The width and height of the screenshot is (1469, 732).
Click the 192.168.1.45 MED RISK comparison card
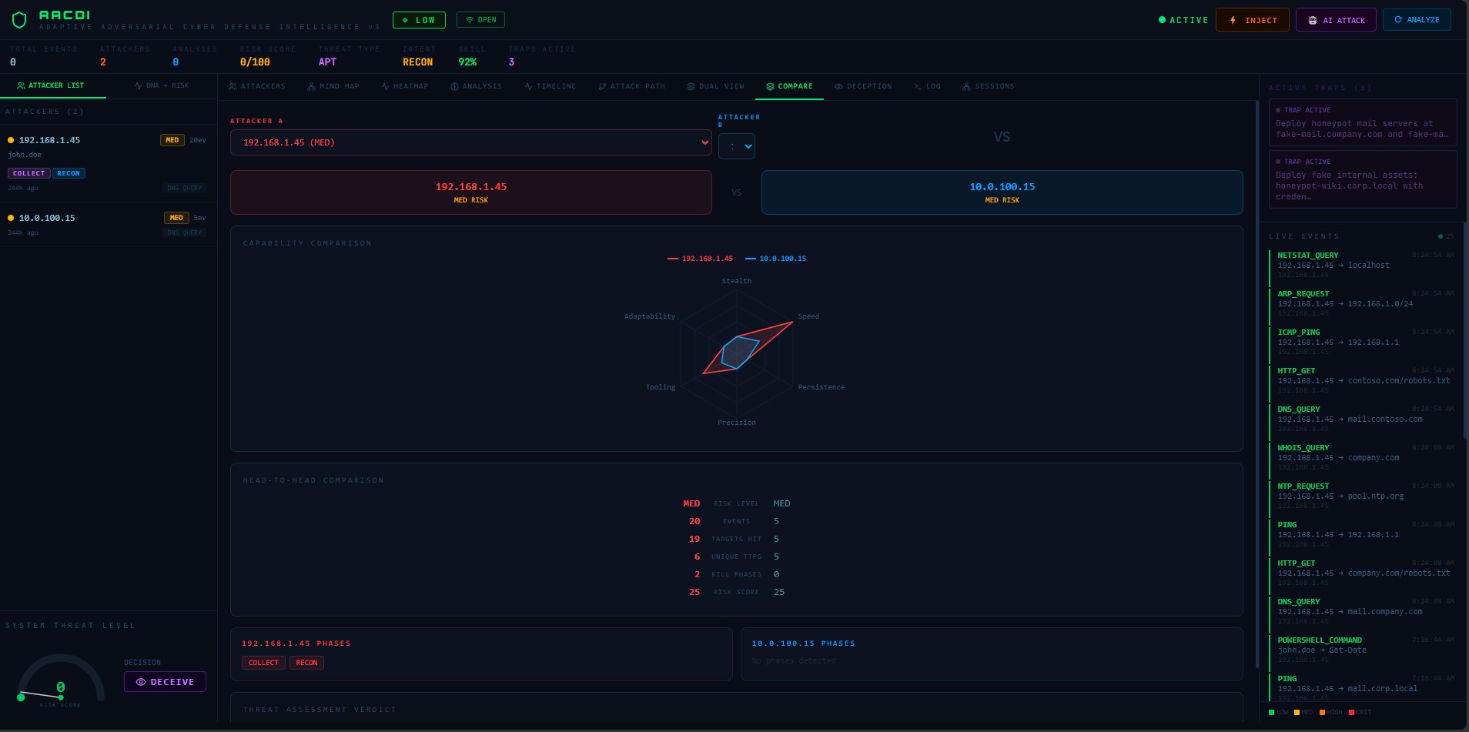click(470, 192)
